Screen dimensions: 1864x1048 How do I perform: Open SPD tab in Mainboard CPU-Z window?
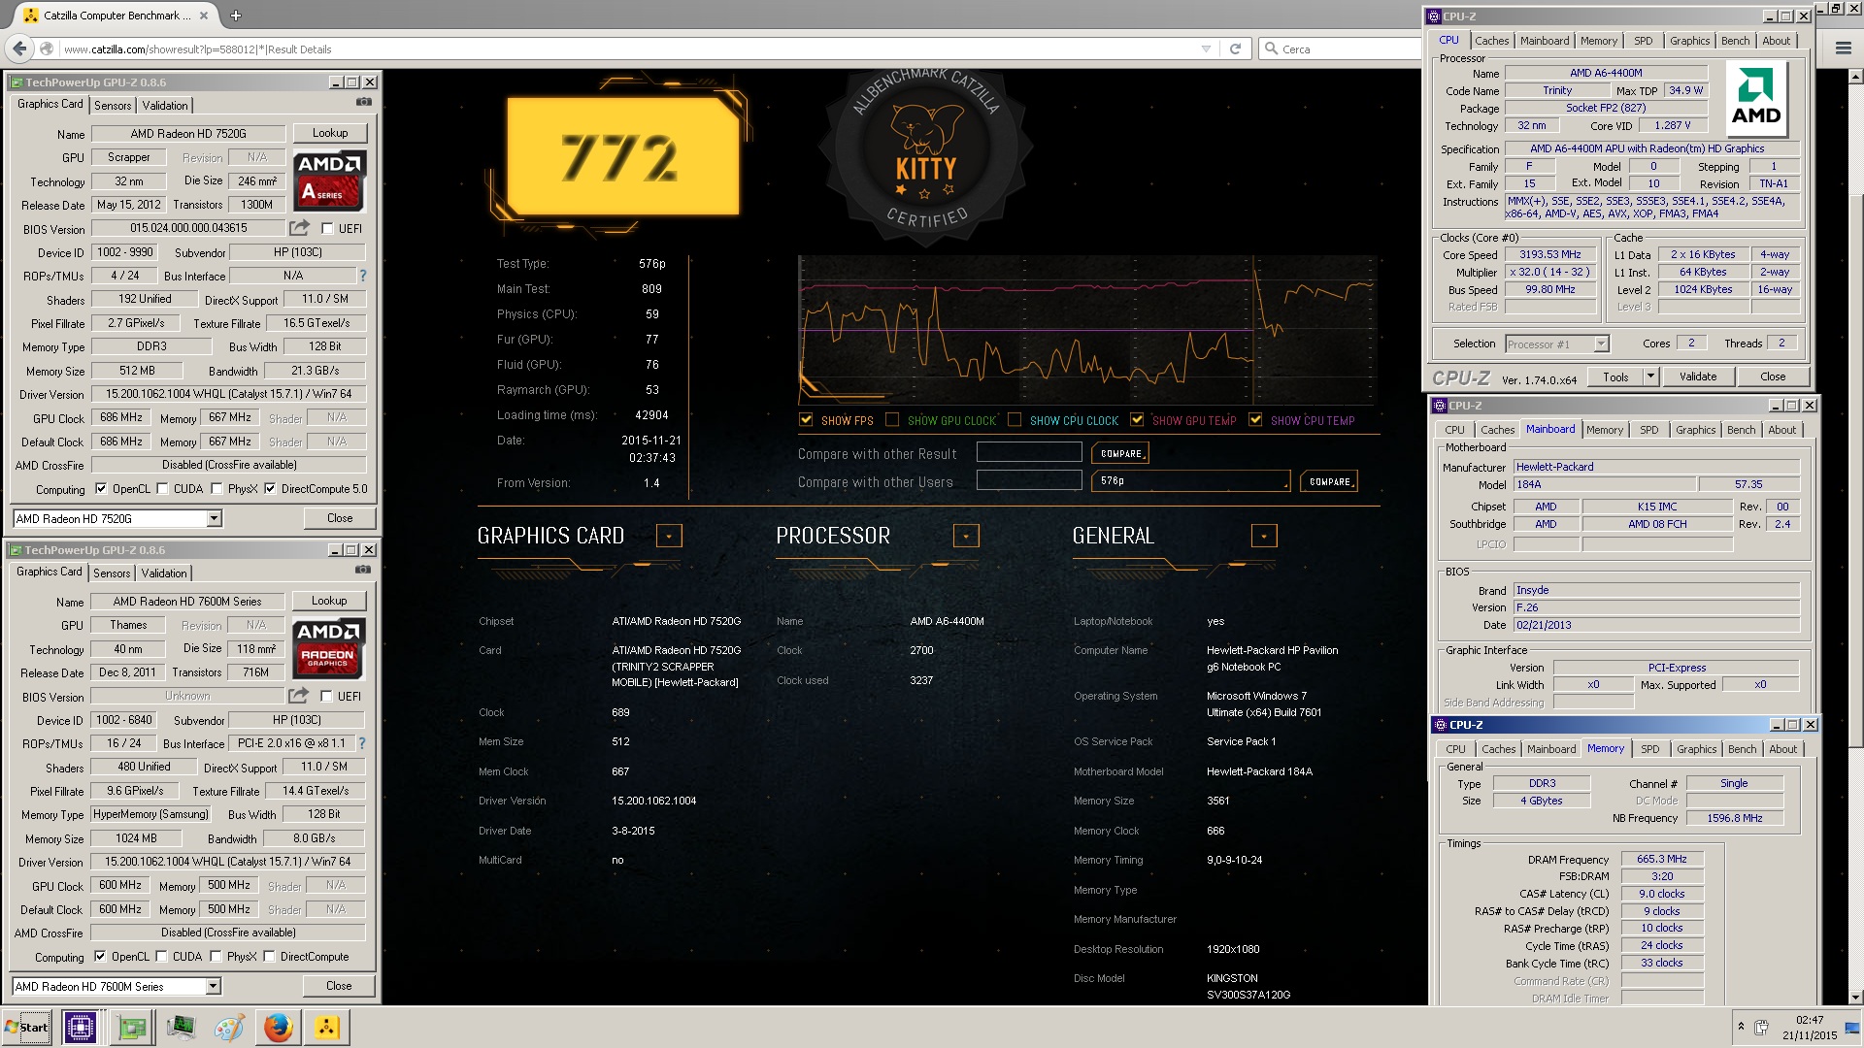tap(1648, 430)
